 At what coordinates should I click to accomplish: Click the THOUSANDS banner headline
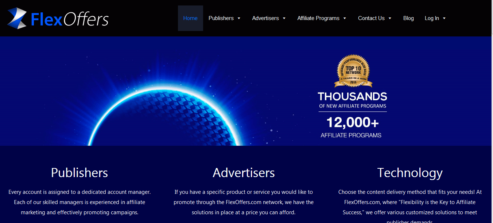(x=352, y=97)
